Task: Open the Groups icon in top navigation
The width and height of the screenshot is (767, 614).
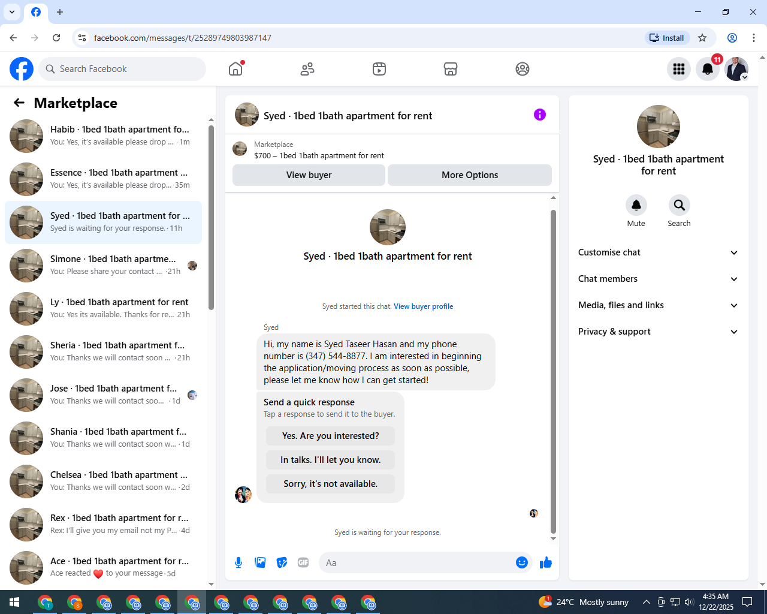Action: point(523,69)
